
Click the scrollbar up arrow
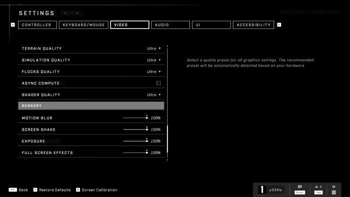(x=167, y=46)
